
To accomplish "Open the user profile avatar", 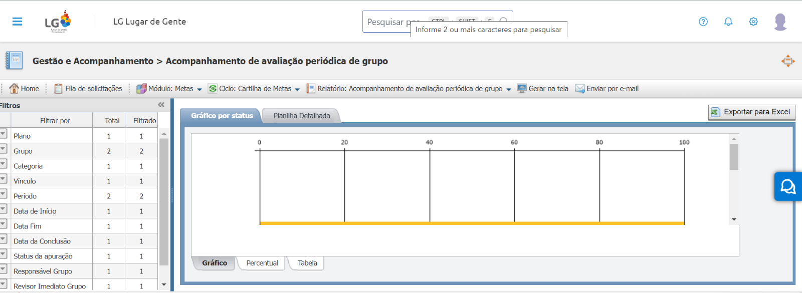I will (780, 22).
